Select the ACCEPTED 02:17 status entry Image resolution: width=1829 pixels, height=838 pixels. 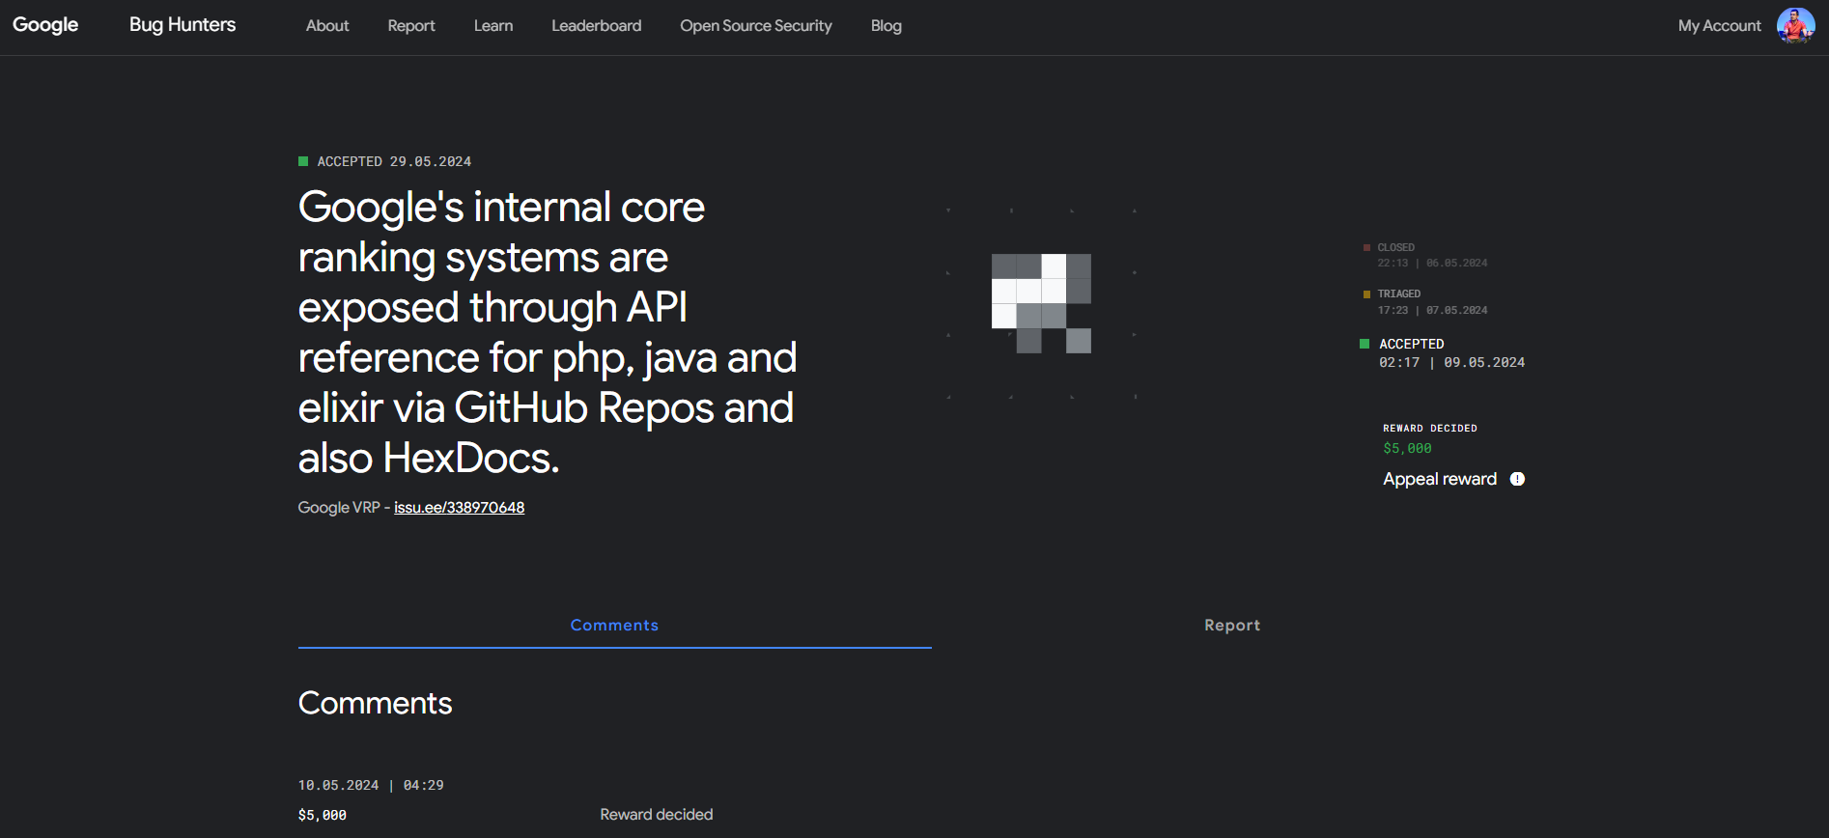coord(1443,353)
